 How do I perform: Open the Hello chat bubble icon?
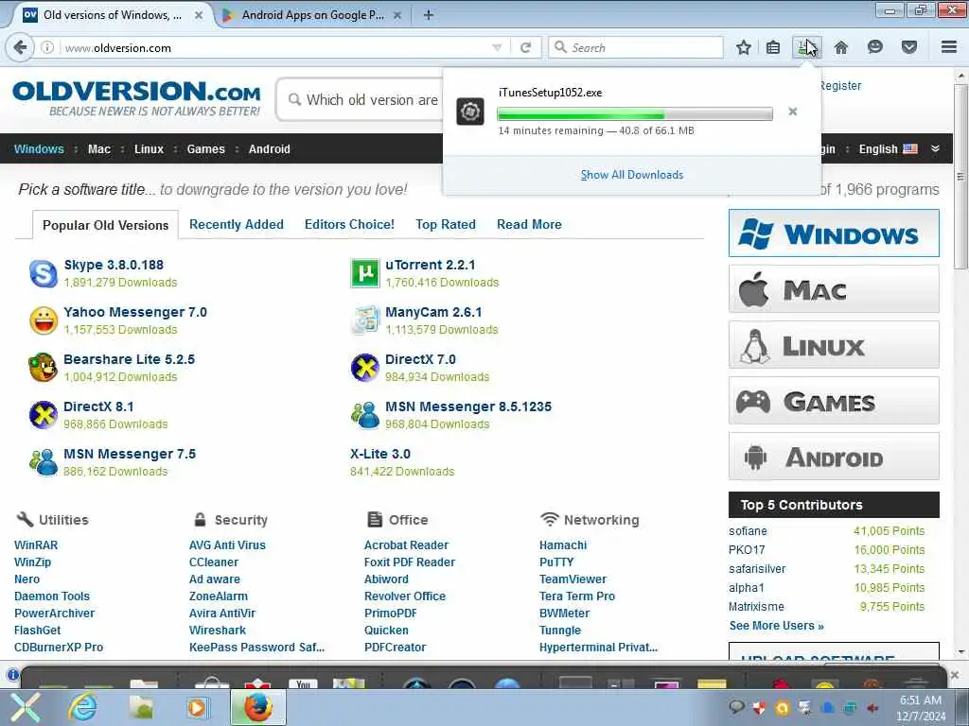pos(874,47)
